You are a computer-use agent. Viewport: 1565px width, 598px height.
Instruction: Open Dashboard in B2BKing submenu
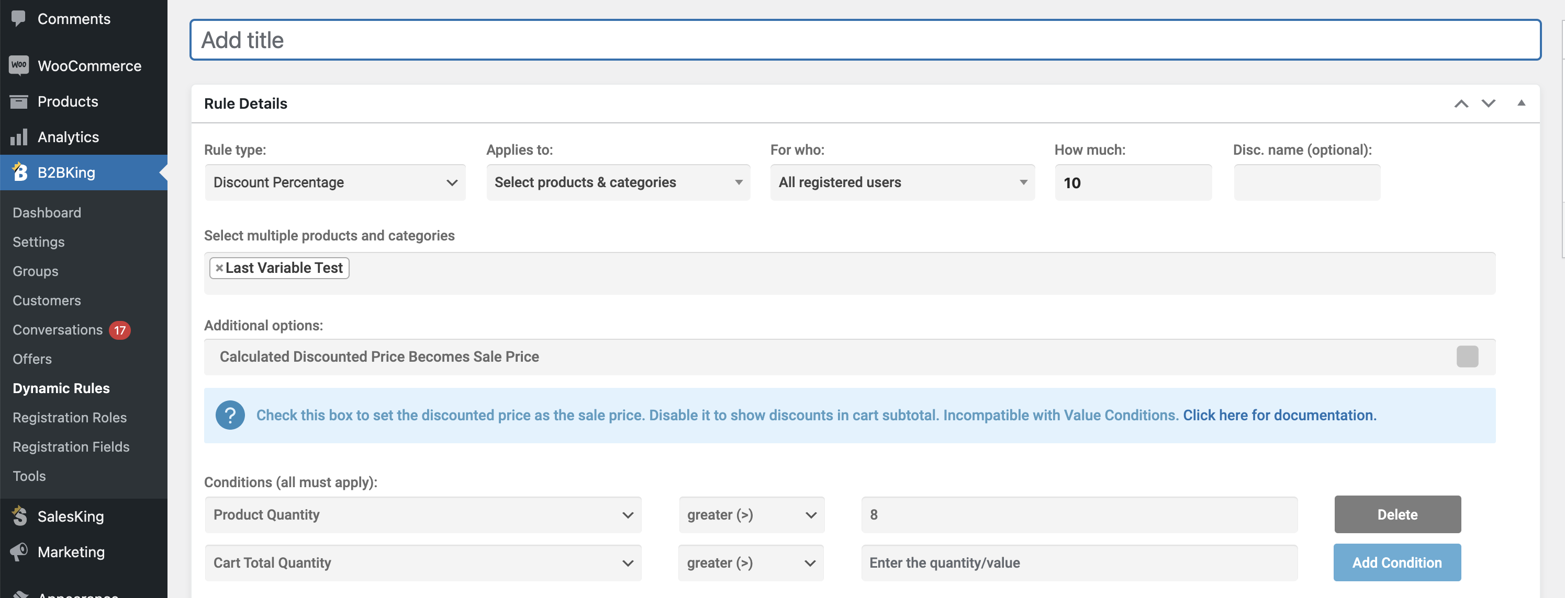coord(47,212)
